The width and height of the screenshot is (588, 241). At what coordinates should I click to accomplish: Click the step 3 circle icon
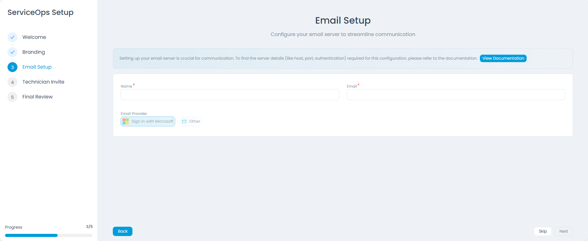12,67
